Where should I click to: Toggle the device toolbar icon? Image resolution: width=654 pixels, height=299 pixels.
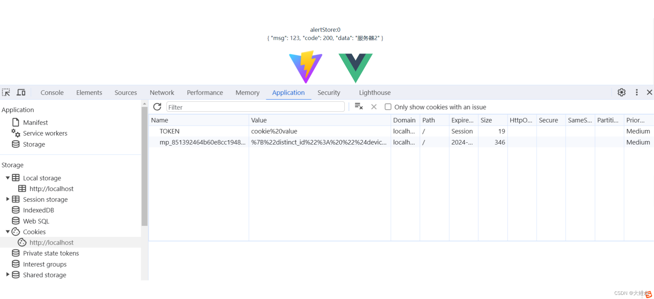21,93
